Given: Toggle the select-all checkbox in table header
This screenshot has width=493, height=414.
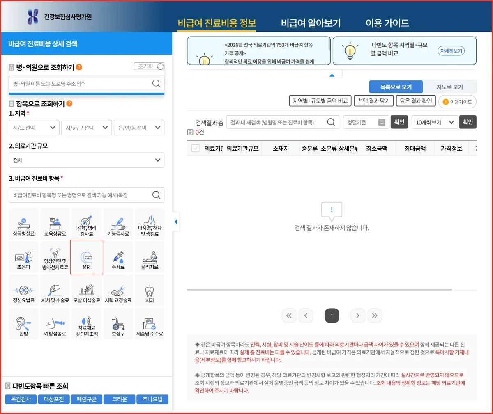Looking at the screenshot, I should click(196, 148).
